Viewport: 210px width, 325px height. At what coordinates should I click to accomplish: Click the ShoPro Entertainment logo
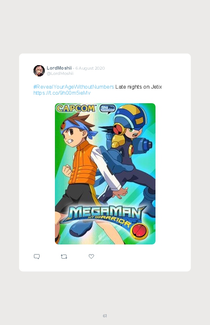pyautogui.click(x=107, y=108)
